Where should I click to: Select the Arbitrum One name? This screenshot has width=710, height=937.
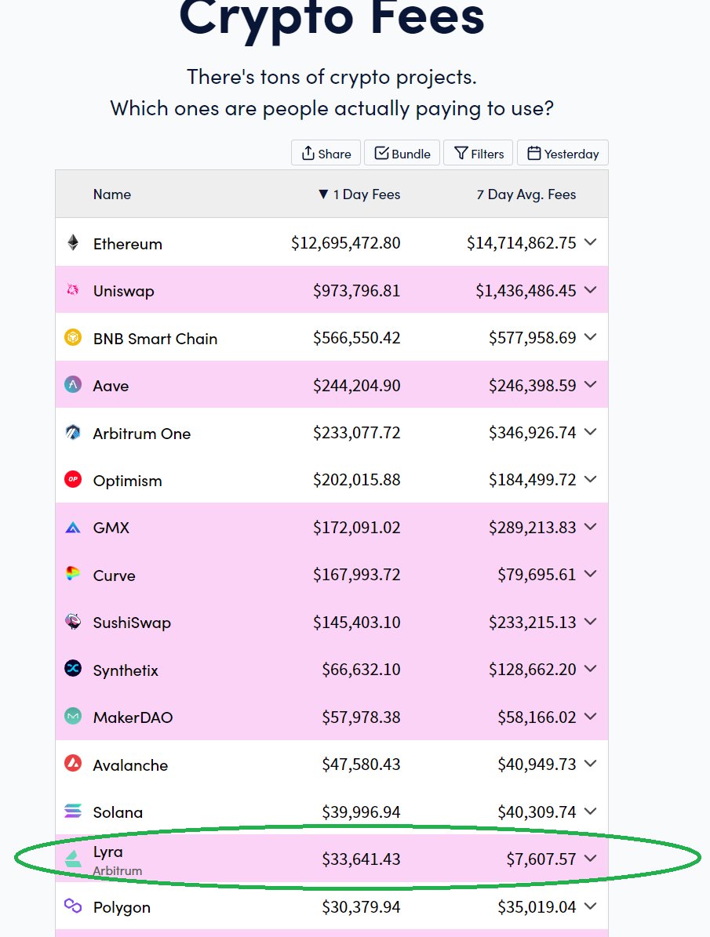[x=142, y=434]
